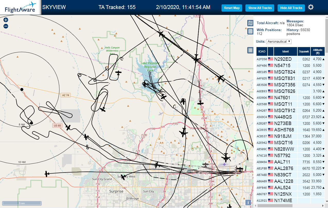This screenshot has width=328, height=208.
Task: Select the gray aircraft icon near 215B
Action: pos(206,164)
